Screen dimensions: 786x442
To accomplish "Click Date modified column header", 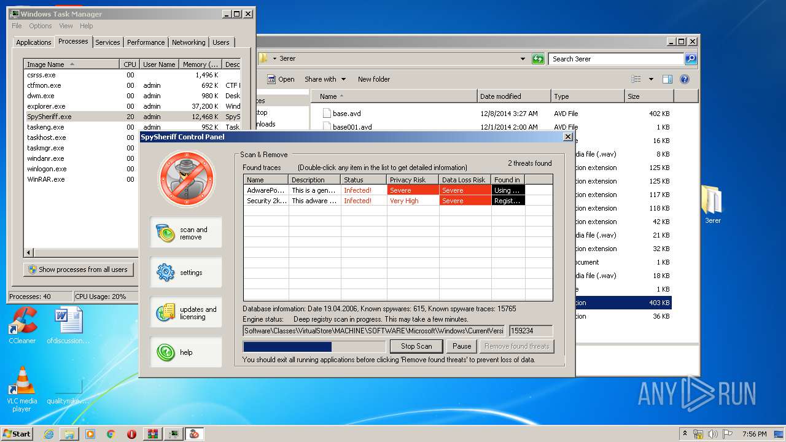I will (514, 96).
